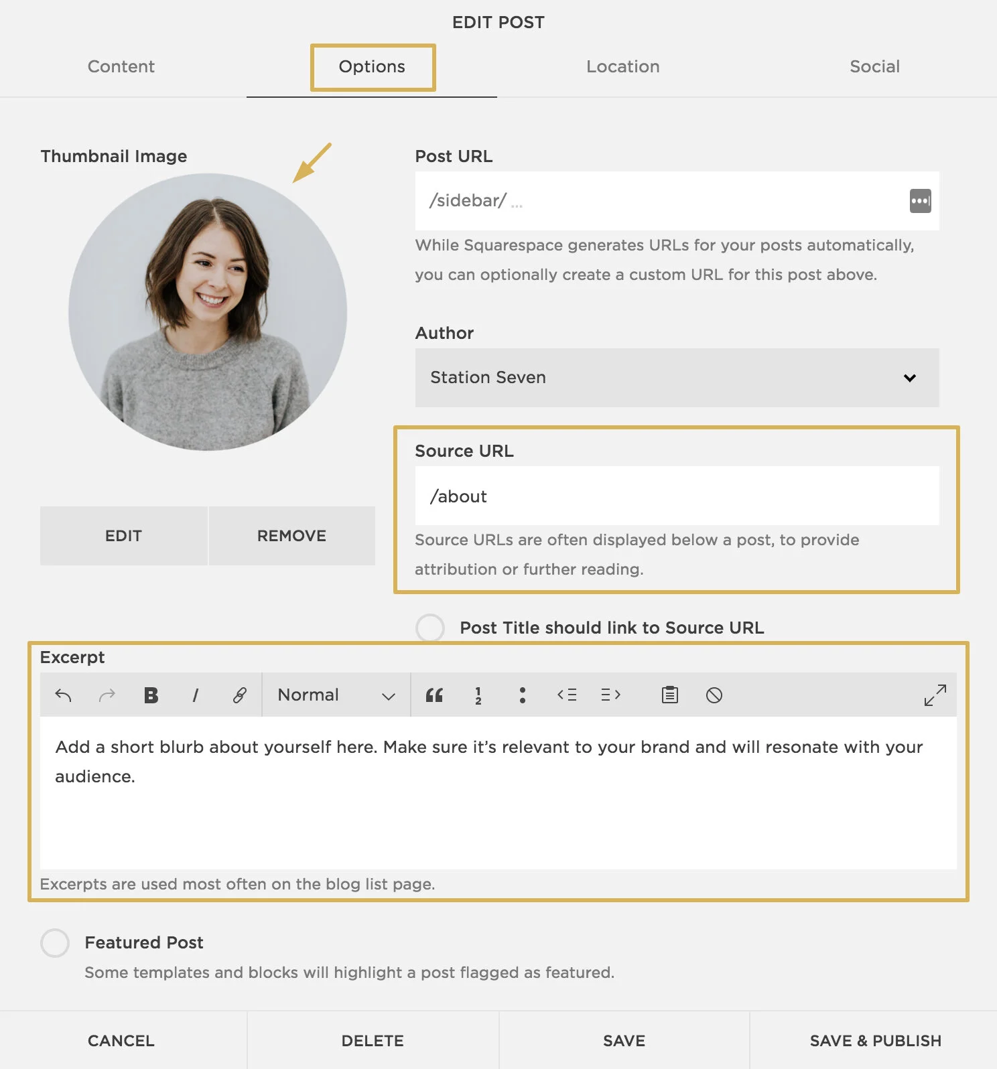Select the Options tab

click(x=372, y=66)
